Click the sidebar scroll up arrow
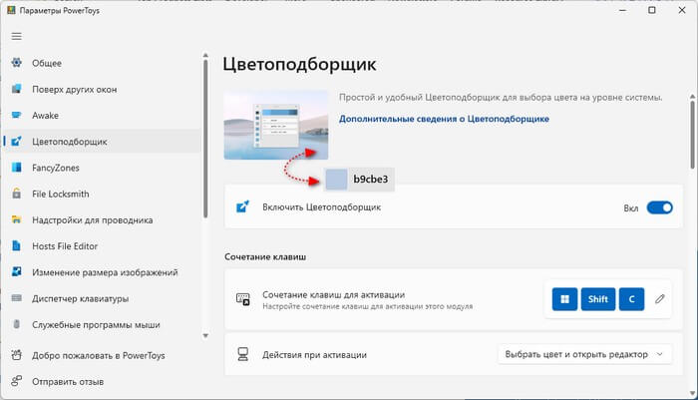This screenshot has height=400, width=698. pos(205,55)
